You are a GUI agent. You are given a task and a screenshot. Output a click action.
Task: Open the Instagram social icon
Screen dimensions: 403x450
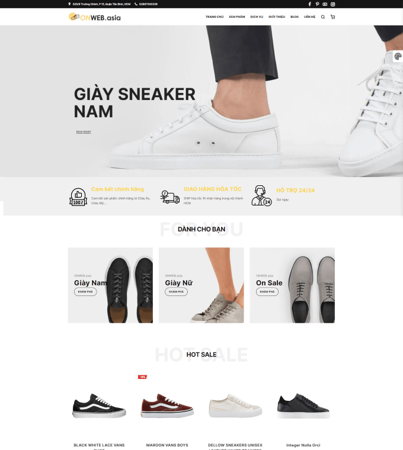coord(332,4)
